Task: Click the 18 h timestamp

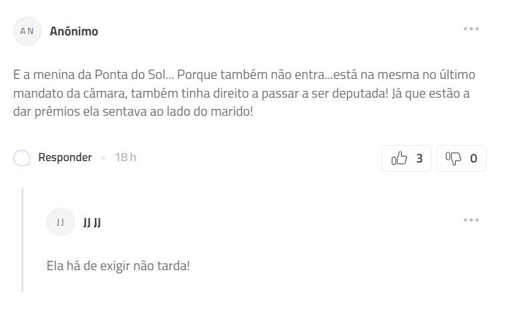Action: 126,158
